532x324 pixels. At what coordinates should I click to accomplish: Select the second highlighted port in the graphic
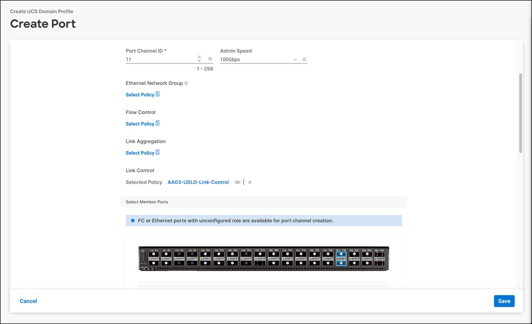coord(341,263)
